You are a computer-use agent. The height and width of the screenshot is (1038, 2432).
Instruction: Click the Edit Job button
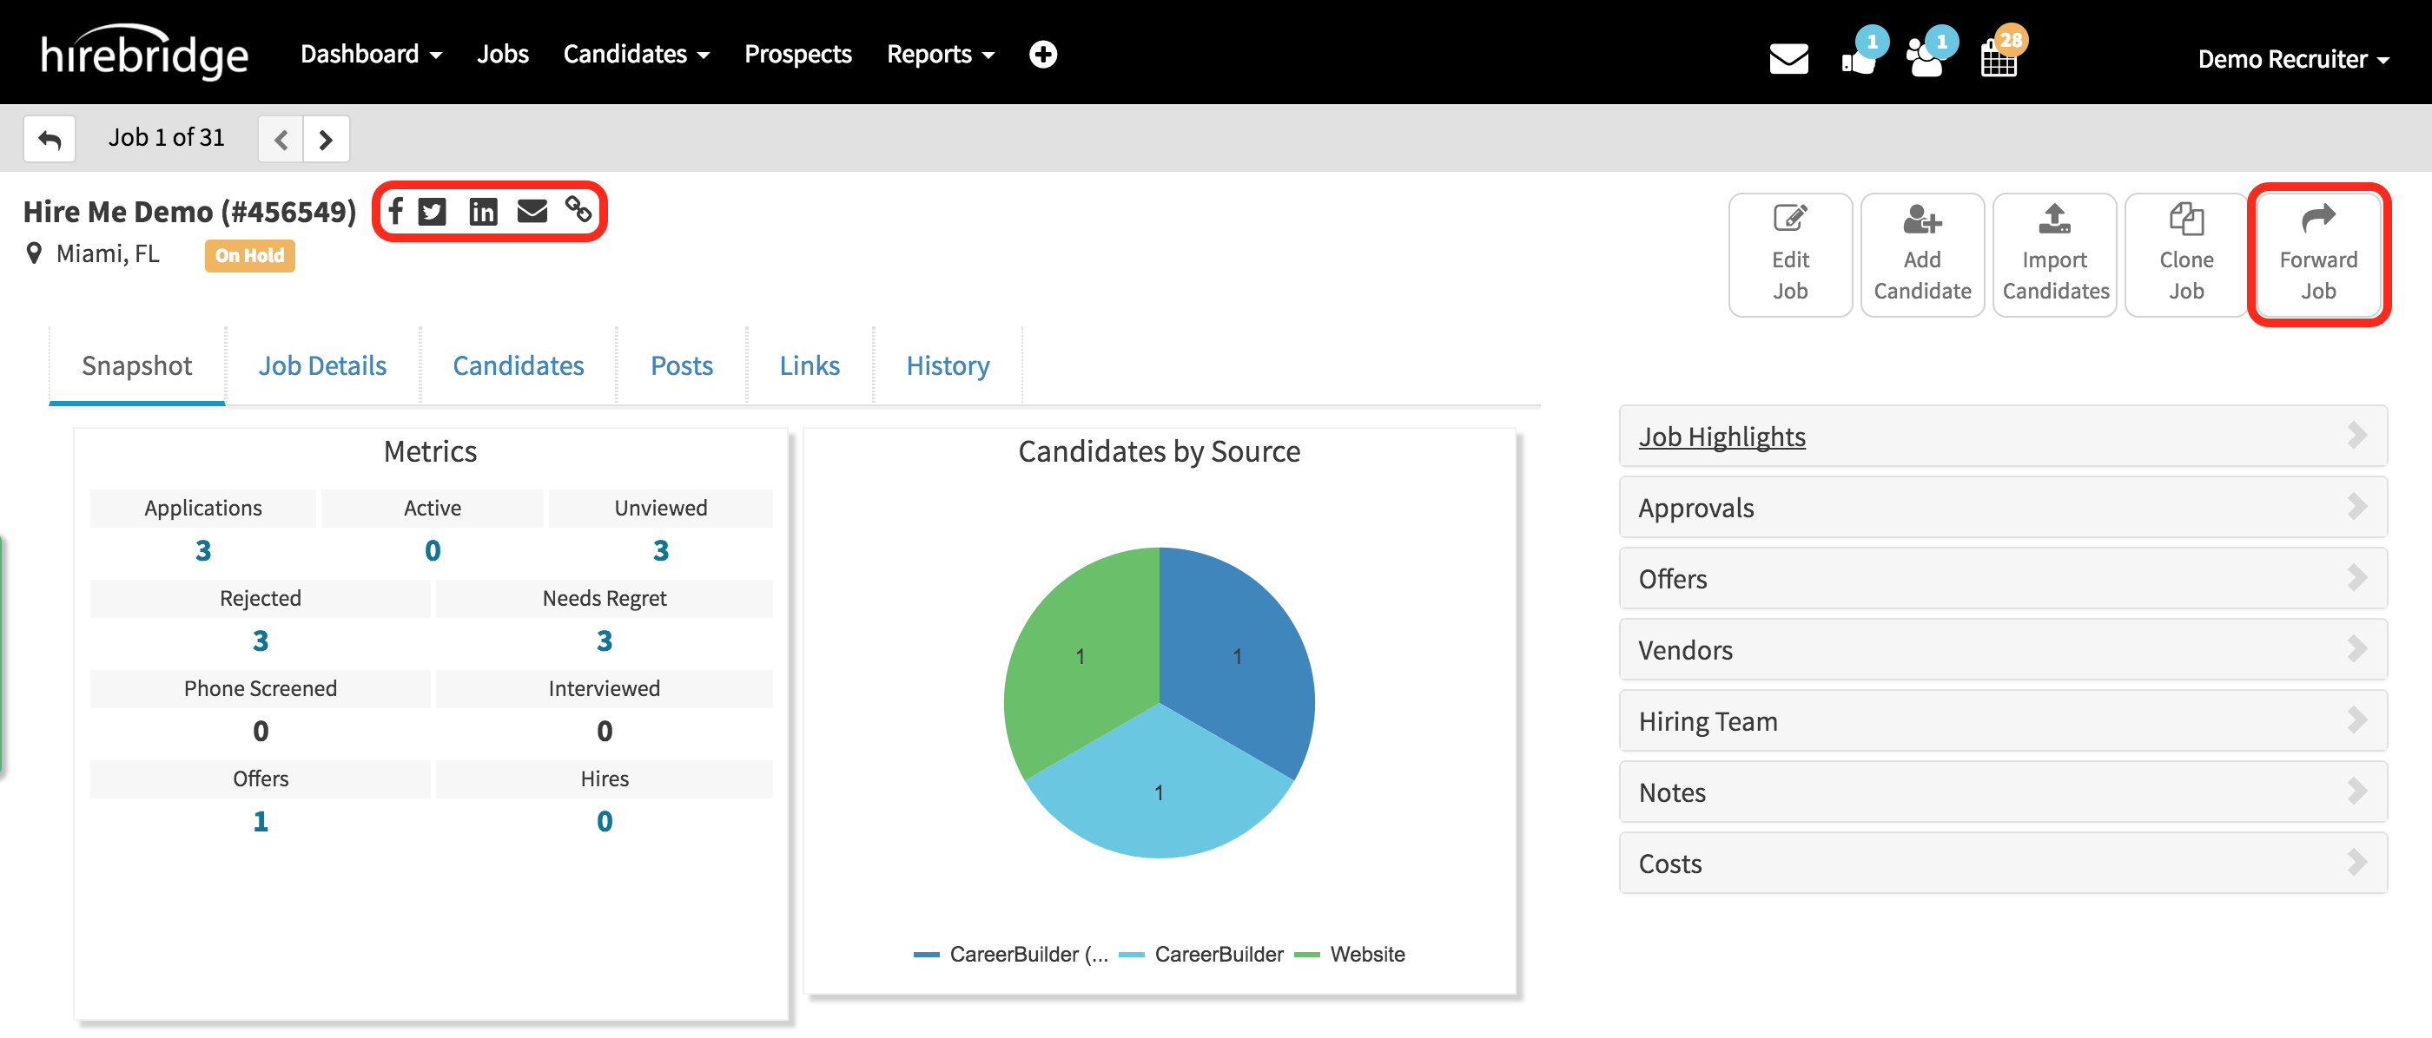point(1790,255)
